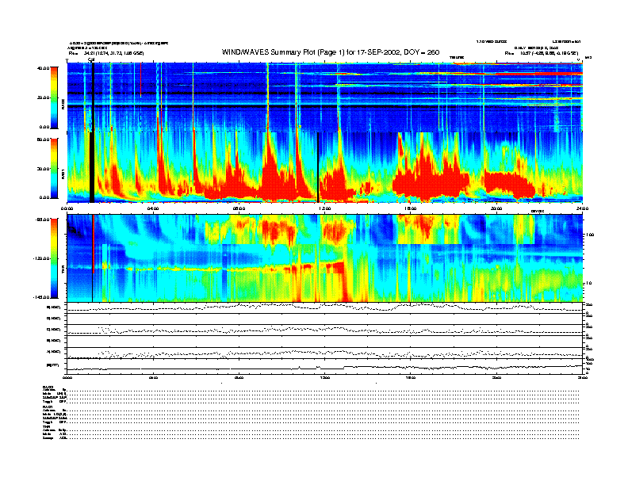Click 00:00 tick label beneath RAD1 spectrogram
The image size is (628, 485).
tap(67, 208)
